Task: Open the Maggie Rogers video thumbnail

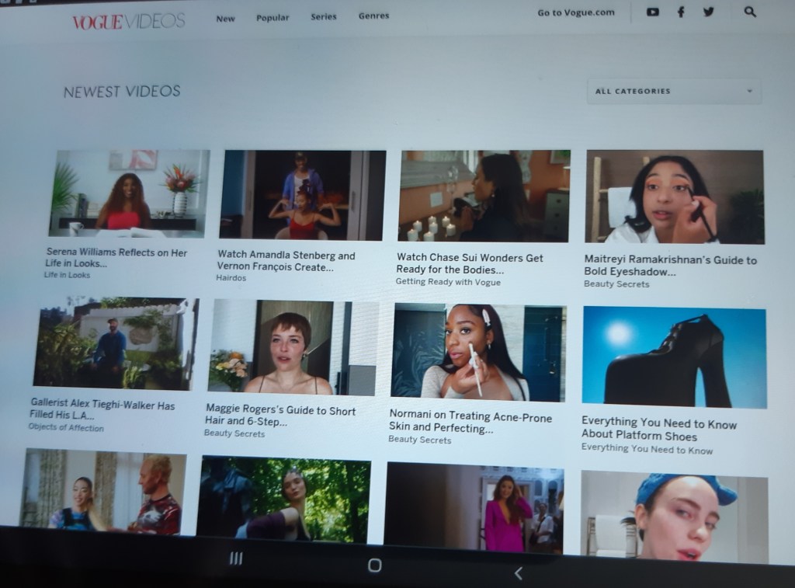Action: [x=293, y=346]
